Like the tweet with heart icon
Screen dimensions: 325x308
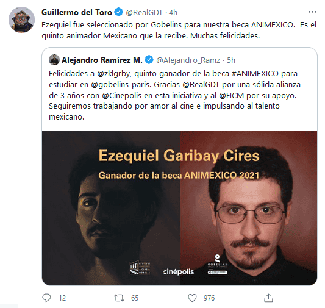192,298
